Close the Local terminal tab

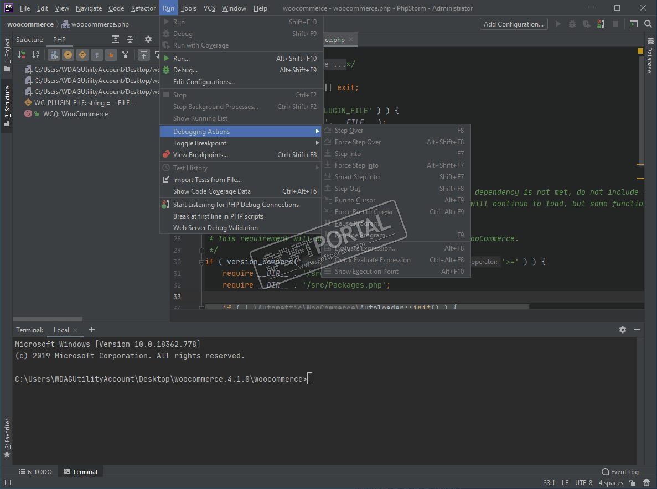[x=75, y=330]
